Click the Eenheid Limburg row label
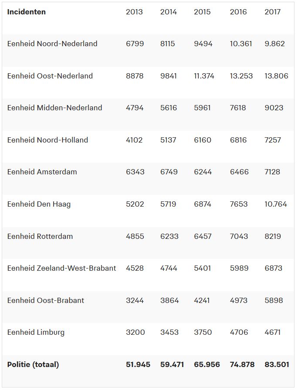The height and width of the screenshot is (391, 298). (x=36, y=333)
